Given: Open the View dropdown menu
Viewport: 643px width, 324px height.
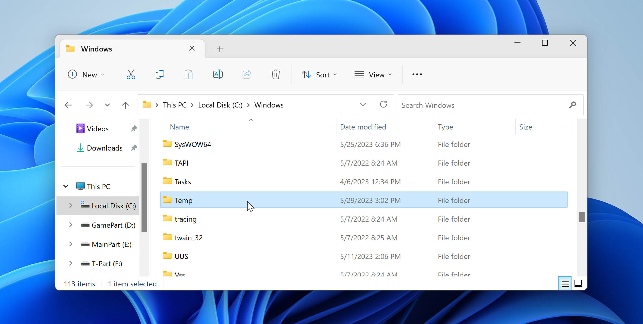Looking at the screenshot, I should tap(373, 74).
